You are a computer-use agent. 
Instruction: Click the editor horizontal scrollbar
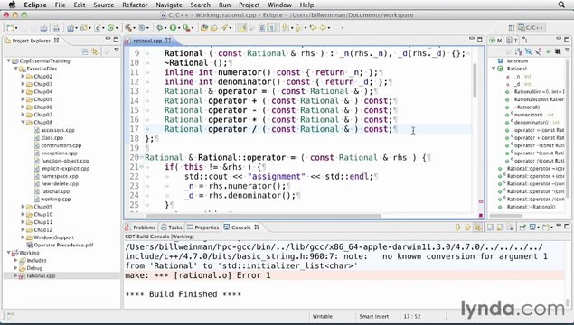pos(263,216)
